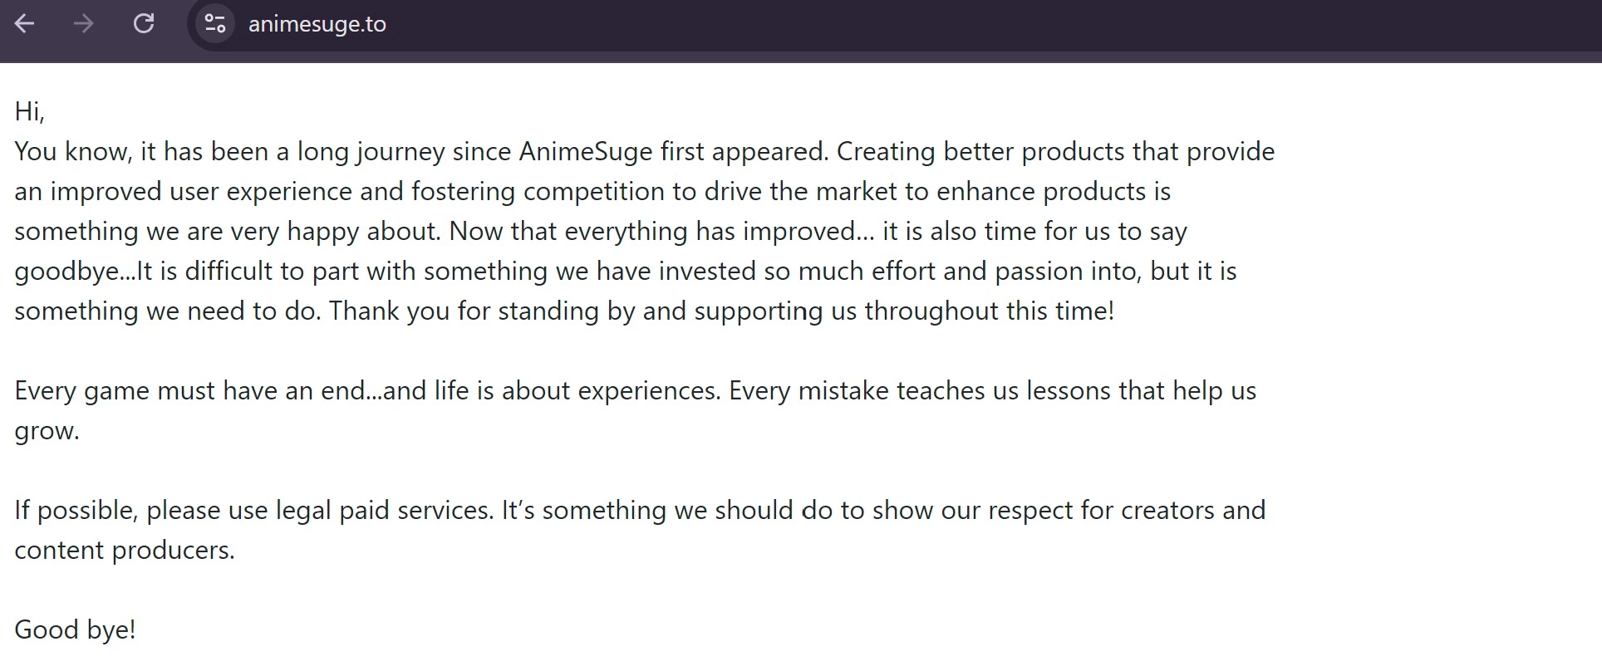Click the words "content producers."
Image resolution: width=1602 pixels, height=666 pixels.
(125, 550)
